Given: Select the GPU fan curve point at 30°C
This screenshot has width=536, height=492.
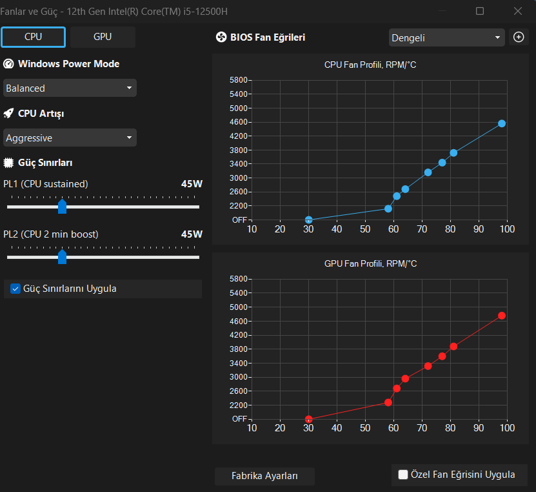Looking at the screenshot, I should tap(309, 419).
